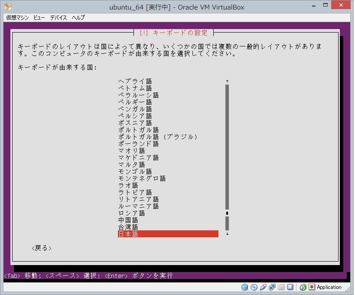Screen dimensions: 355x295
Task: Select リトアニア語 in the list
Action: click(x=139, y=199)
